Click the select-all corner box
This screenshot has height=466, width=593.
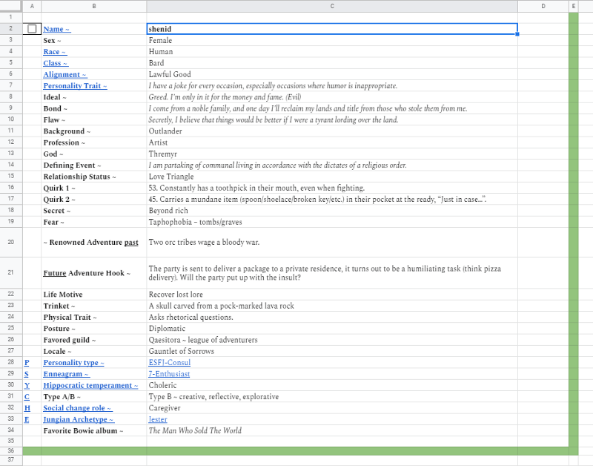pyautogui.click(x=11, y=6)
